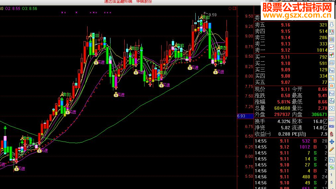Click the circle sidebar icon
The height and width of the screenshot is (189, 336).
tap(331, 108)
